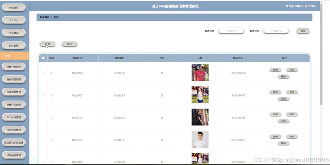
Task: Check the checkbox for row 教练账号5
Action: 43,140
